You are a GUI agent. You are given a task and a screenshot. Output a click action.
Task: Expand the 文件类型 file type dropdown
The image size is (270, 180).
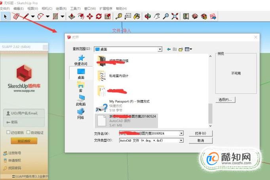pos(181,140)
